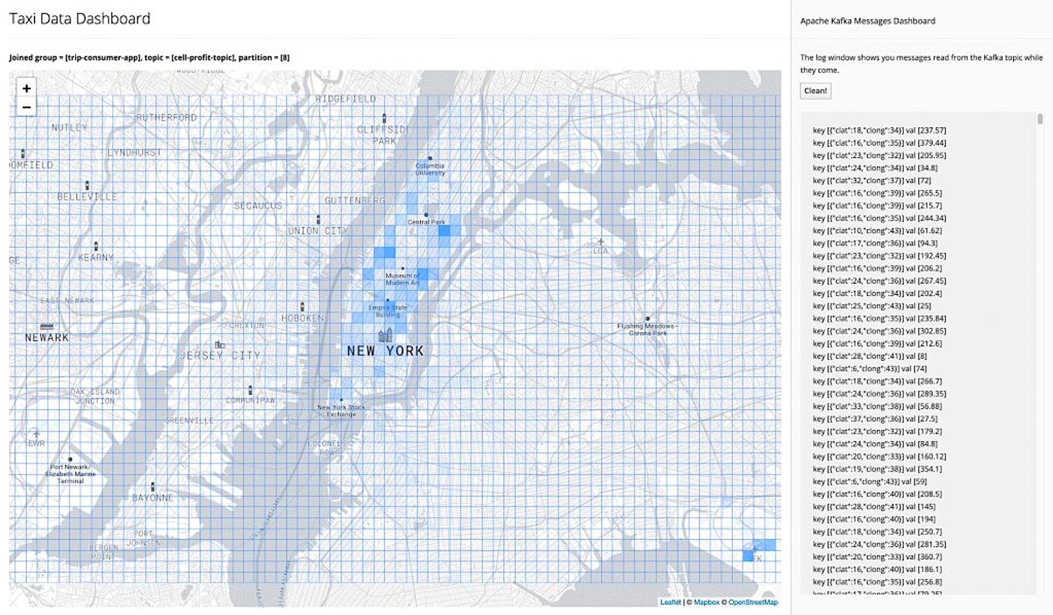Select log row with val [61.62]
The width and height of the screenshot is (1053, 615).
[877, 230]
